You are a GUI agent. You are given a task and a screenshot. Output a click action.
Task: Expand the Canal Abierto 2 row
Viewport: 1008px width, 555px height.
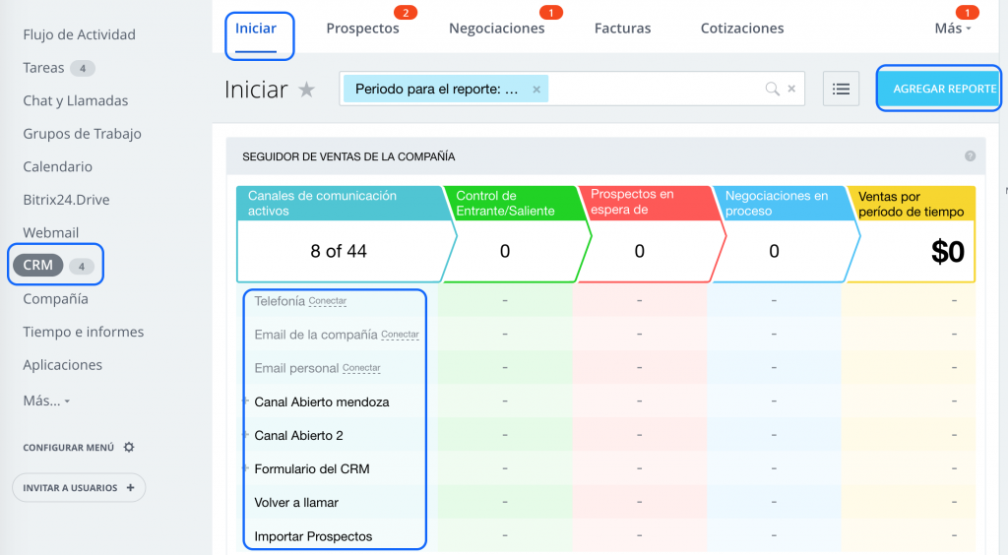[244, 434]
